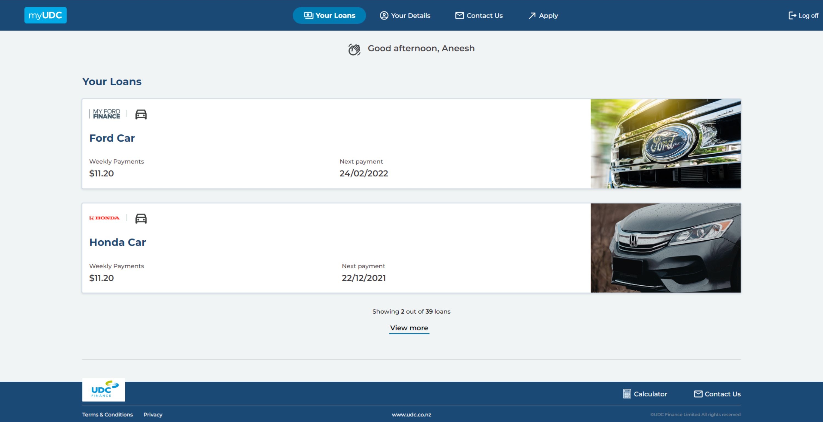
Task: Click the car icon on Honda loan
Action: [x=141, y=218]
